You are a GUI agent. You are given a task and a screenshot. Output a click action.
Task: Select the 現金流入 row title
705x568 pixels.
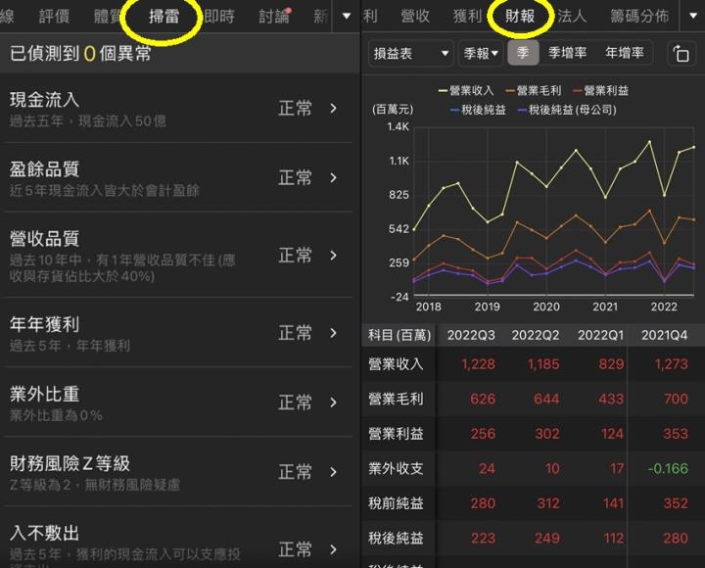(44, 100)
